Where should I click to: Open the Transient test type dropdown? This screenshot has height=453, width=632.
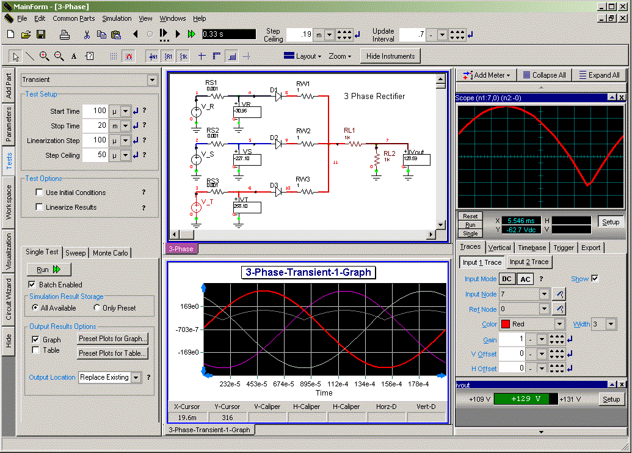click(152, 80)
